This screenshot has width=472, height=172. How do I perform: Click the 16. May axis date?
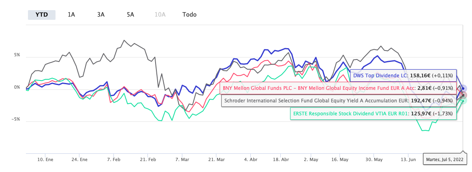[340, 159]
